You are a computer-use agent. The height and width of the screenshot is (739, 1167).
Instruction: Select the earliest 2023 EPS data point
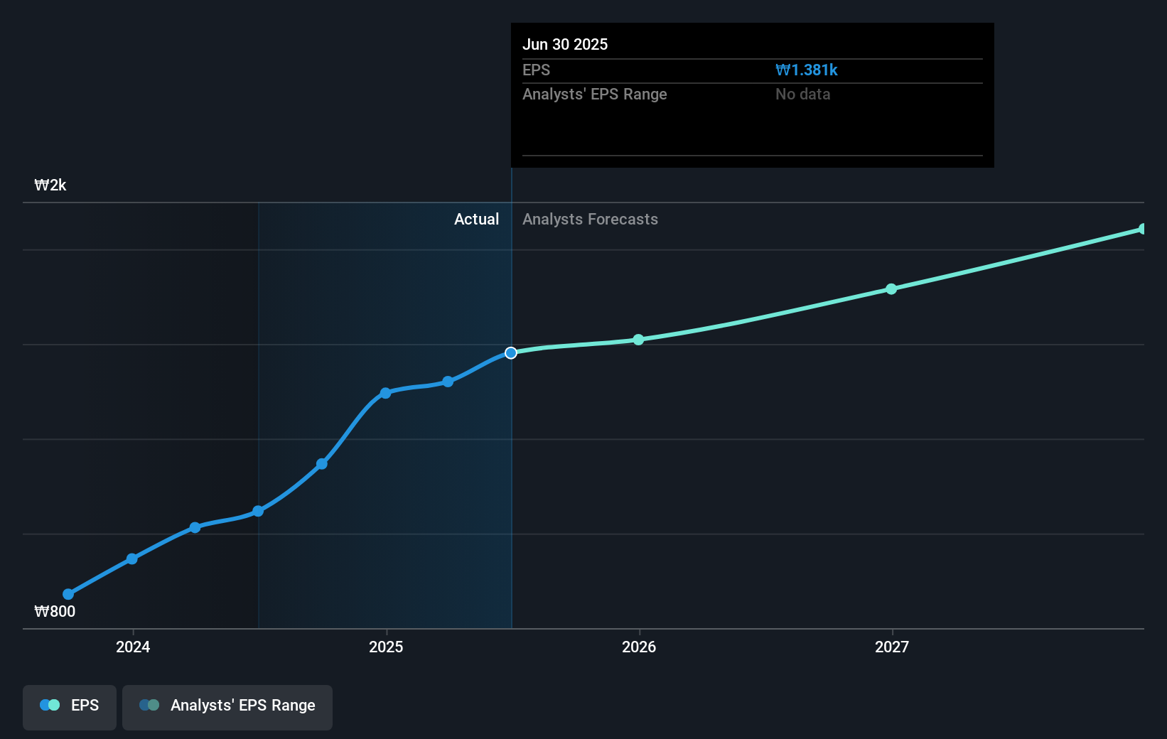click(68, 593)
